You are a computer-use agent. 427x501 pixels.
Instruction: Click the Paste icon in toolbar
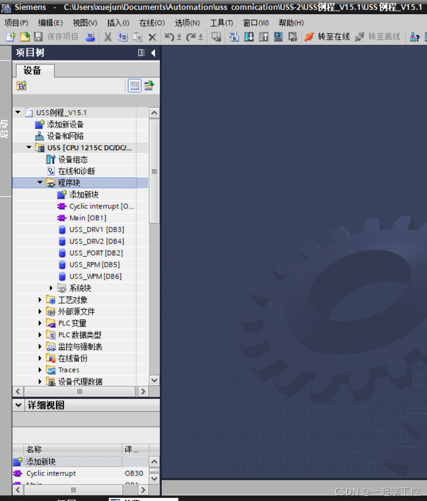(x=137, y=37)
